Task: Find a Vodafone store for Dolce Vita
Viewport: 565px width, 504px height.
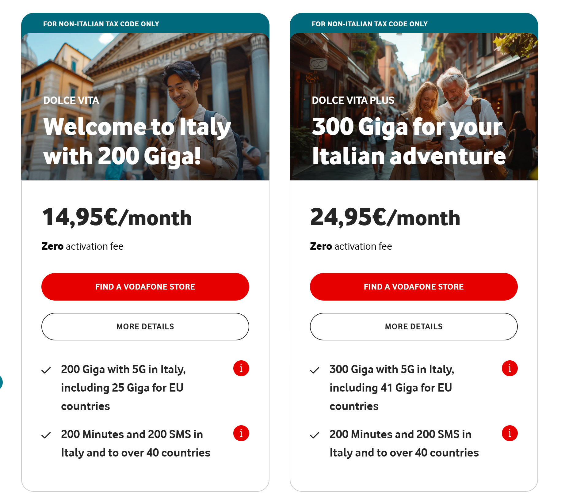Action: click(145, 287)
